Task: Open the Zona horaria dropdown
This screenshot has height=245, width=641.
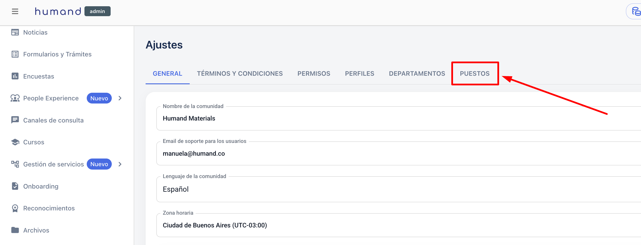Action: (398, 225)
